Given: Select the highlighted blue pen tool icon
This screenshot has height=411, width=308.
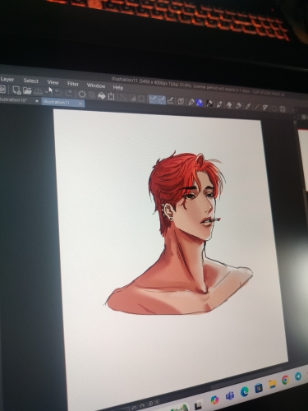Looking at the screenshot, I should 200,103.
